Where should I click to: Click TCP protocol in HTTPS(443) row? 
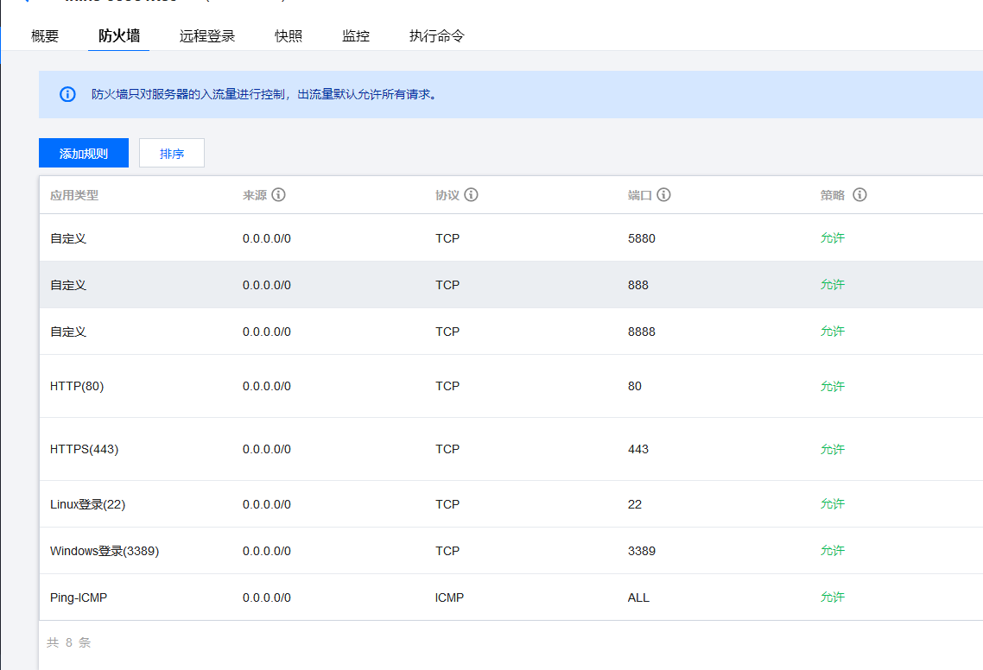click(x=447, y=449)
